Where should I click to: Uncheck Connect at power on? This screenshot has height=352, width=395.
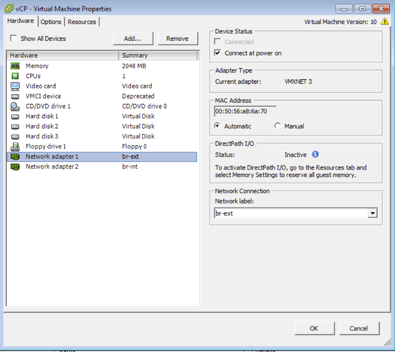pos(217,53)
